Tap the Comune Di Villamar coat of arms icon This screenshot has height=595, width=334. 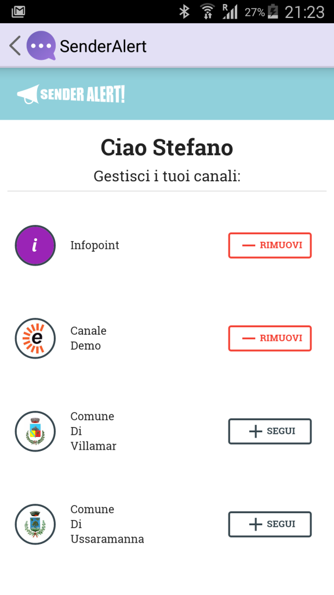(x=35, y=431)
